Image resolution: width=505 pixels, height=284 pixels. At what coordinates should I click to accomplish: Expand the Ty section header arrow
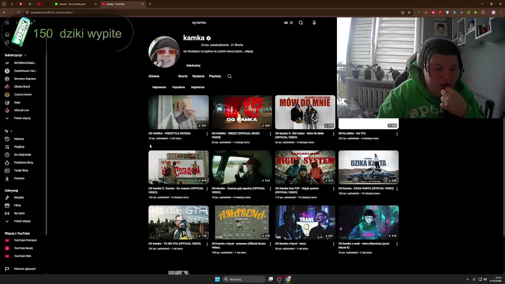tap(11, 131)
